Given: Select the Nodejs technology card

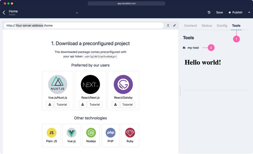Looking at the screenshot, I should pos(91,135).
